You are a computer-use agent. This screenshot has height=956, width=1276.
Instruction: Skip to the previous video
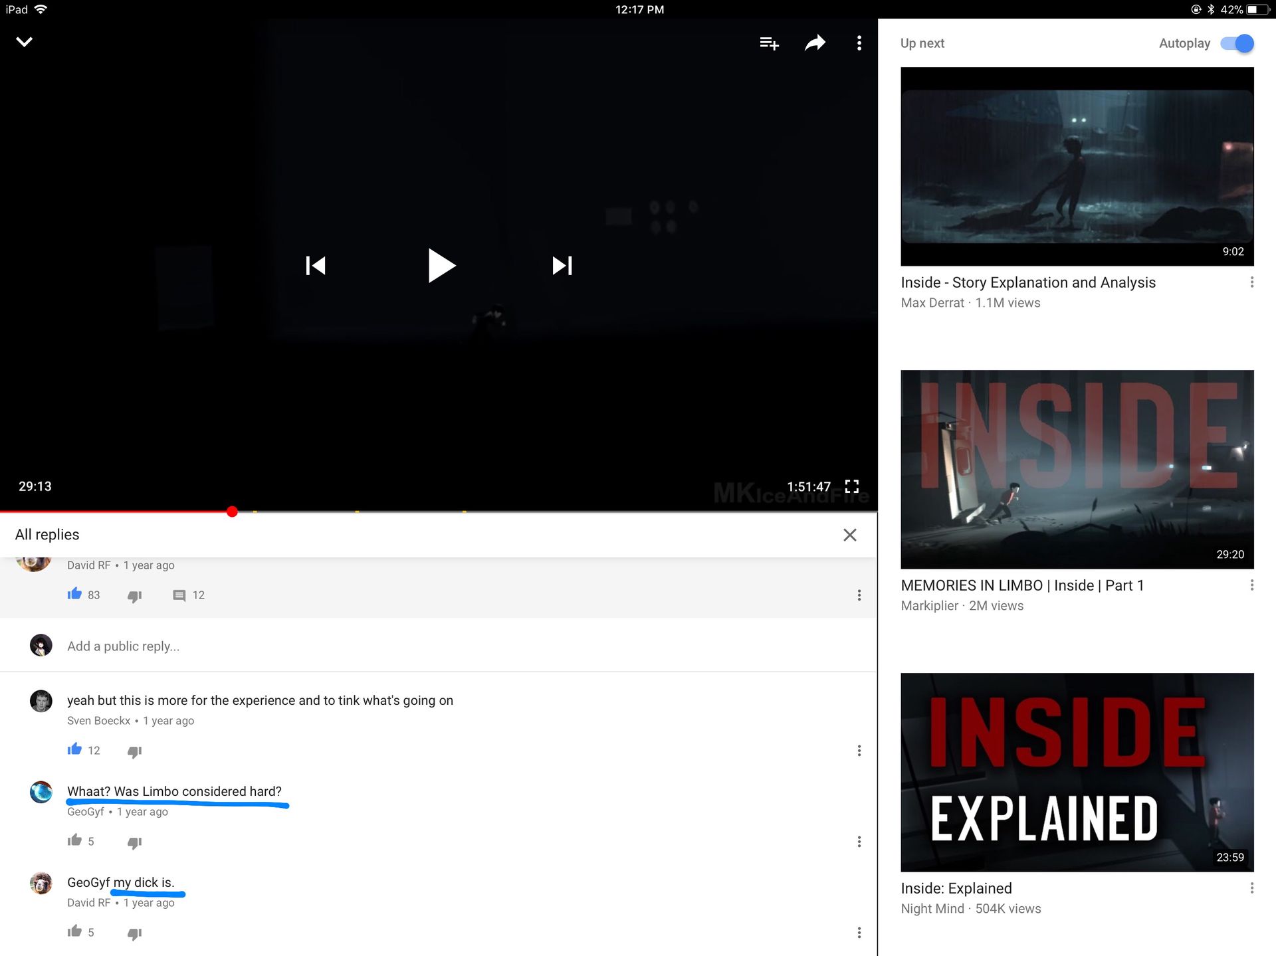coord(316,266)
